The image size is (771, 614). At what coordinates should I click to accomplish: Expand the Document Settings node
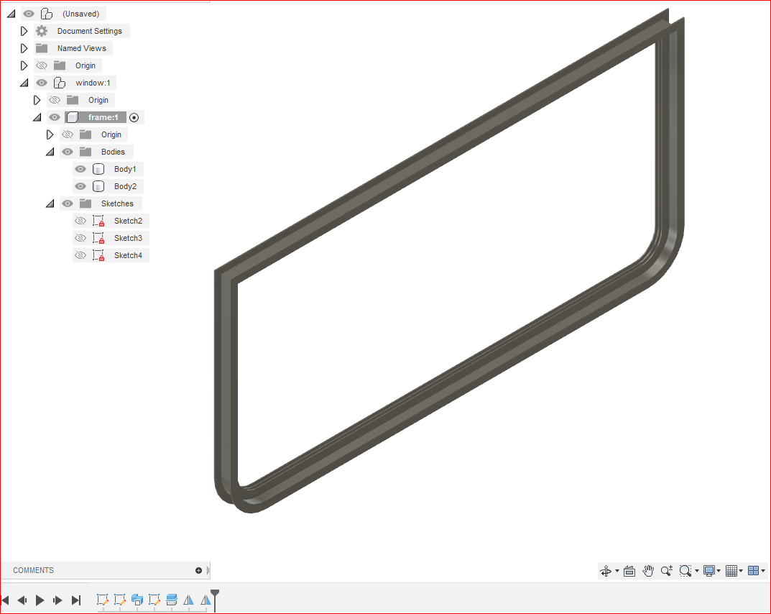24,31
